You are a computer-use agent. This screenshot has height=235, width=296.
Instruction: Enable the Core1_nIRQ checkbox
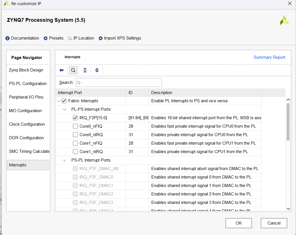coord(75,152)
